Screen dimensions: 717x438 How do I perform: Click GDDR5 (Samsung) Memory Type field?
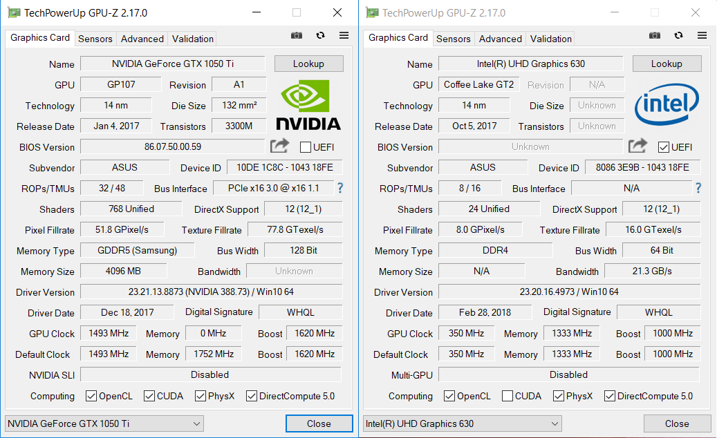pos(137,250)
